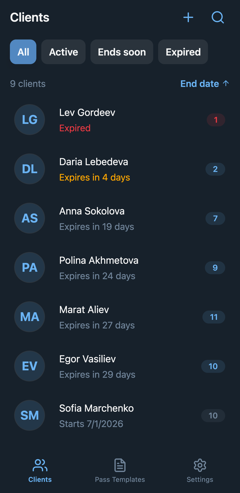The width and height of the screenshot is (240, 493).
Task: Open the Pass Templates document icon
Action: tap(120, 465)
